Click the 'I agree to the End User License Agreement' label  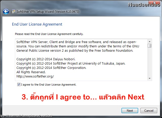[x=49, y=85]
